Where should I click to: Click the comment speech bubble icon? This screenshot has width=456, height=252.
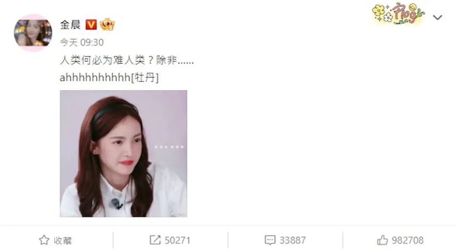pos(270,240)
